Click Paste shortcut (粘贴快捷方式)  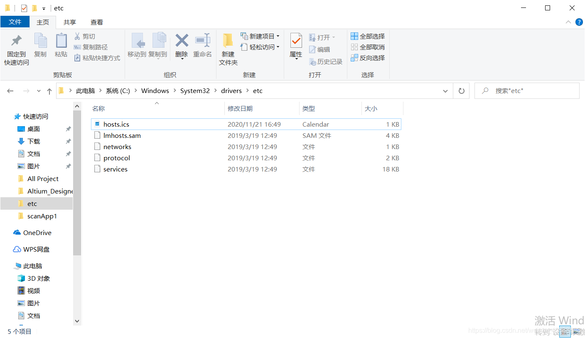(97, 58)
